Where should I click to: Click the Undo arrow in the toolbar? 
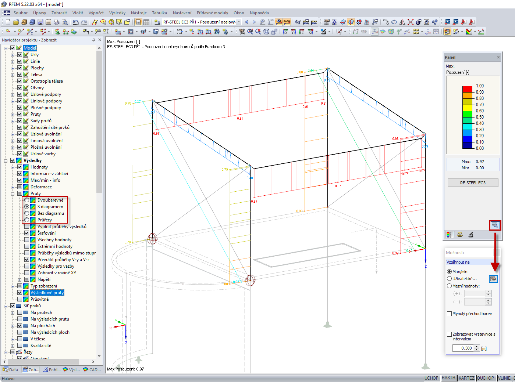click(x=75, y=22)
